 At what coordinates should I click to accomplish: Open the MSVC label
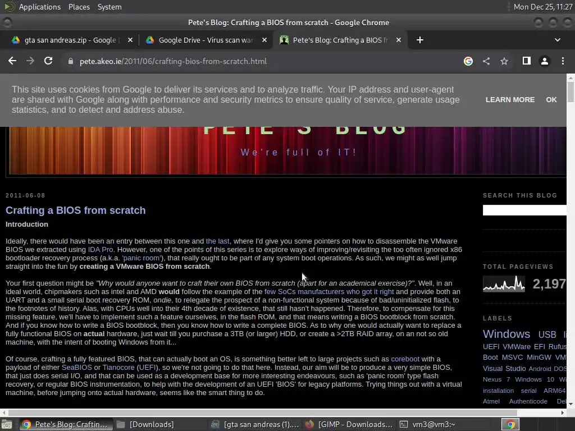pos(512,357)
